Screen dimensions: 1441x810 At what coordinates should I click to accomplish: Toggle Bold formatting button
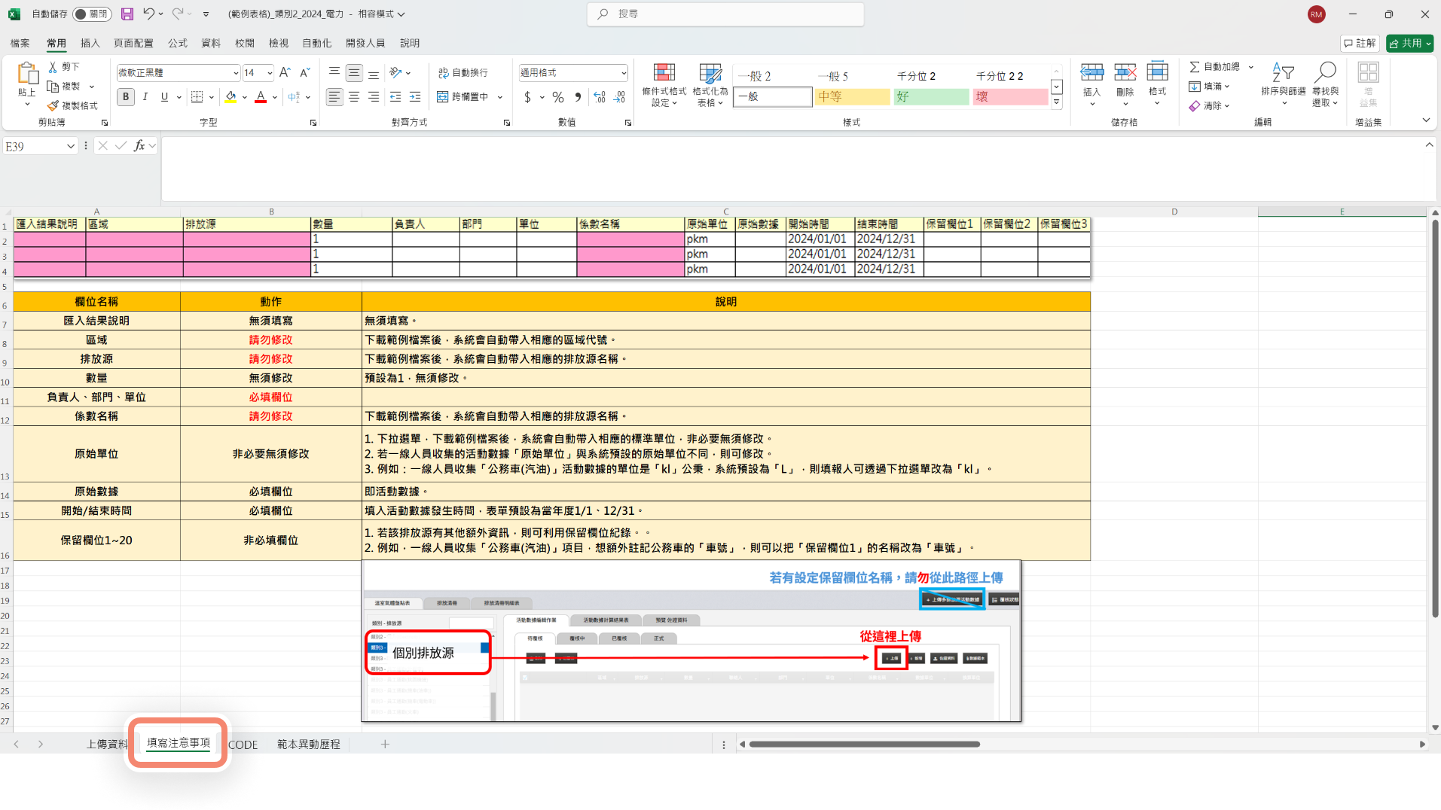(x=126, y=97)
